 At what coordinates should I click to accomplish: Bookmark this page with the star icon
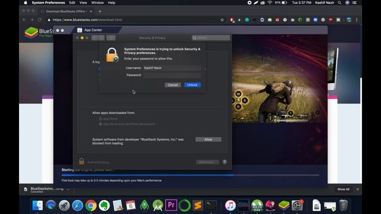[222, 20]
